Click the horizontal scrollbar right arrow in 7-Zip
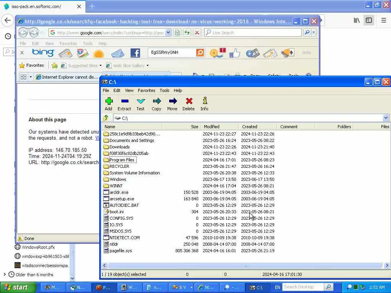This screenshot has height=293, width=391. click(x=387, y=266)
